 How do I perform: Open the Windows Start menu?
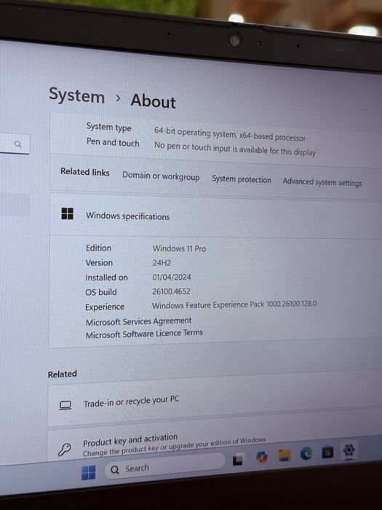[x=88, y=473]
